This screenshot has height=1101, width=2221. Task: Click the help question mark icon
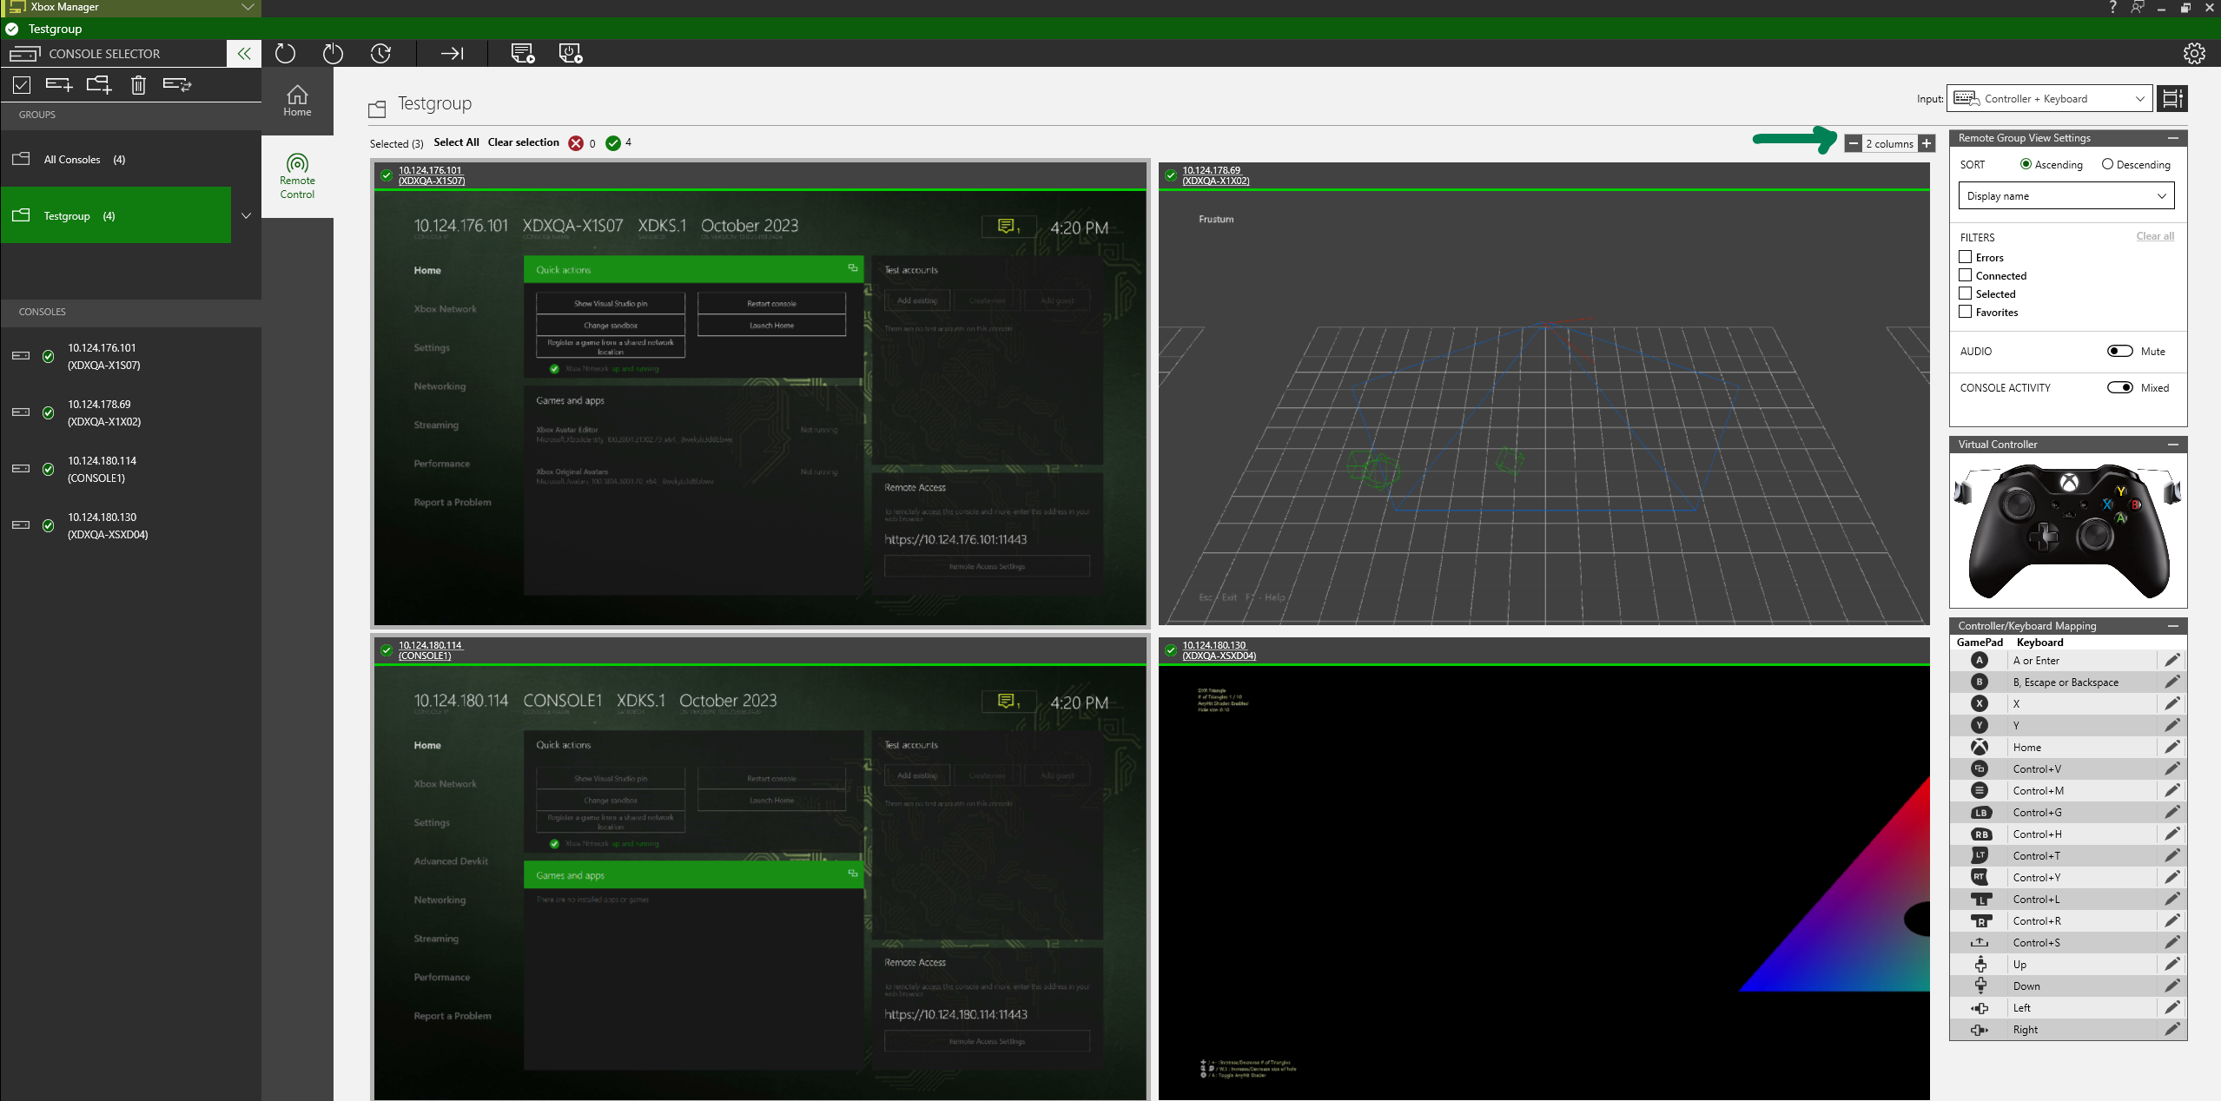click(x=2113, y=8)
